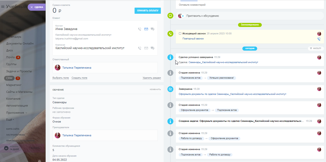Click the add participant plus icon
The height and width of the screenshot is (162, 326).
182,16
